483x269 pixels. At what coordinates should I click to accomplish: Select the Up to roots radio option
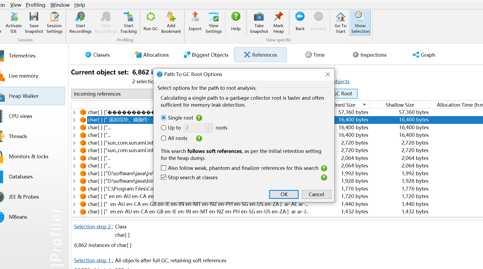[163, 128]
